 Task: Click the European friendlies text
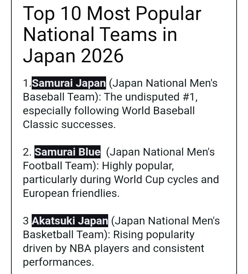point(71,193)
